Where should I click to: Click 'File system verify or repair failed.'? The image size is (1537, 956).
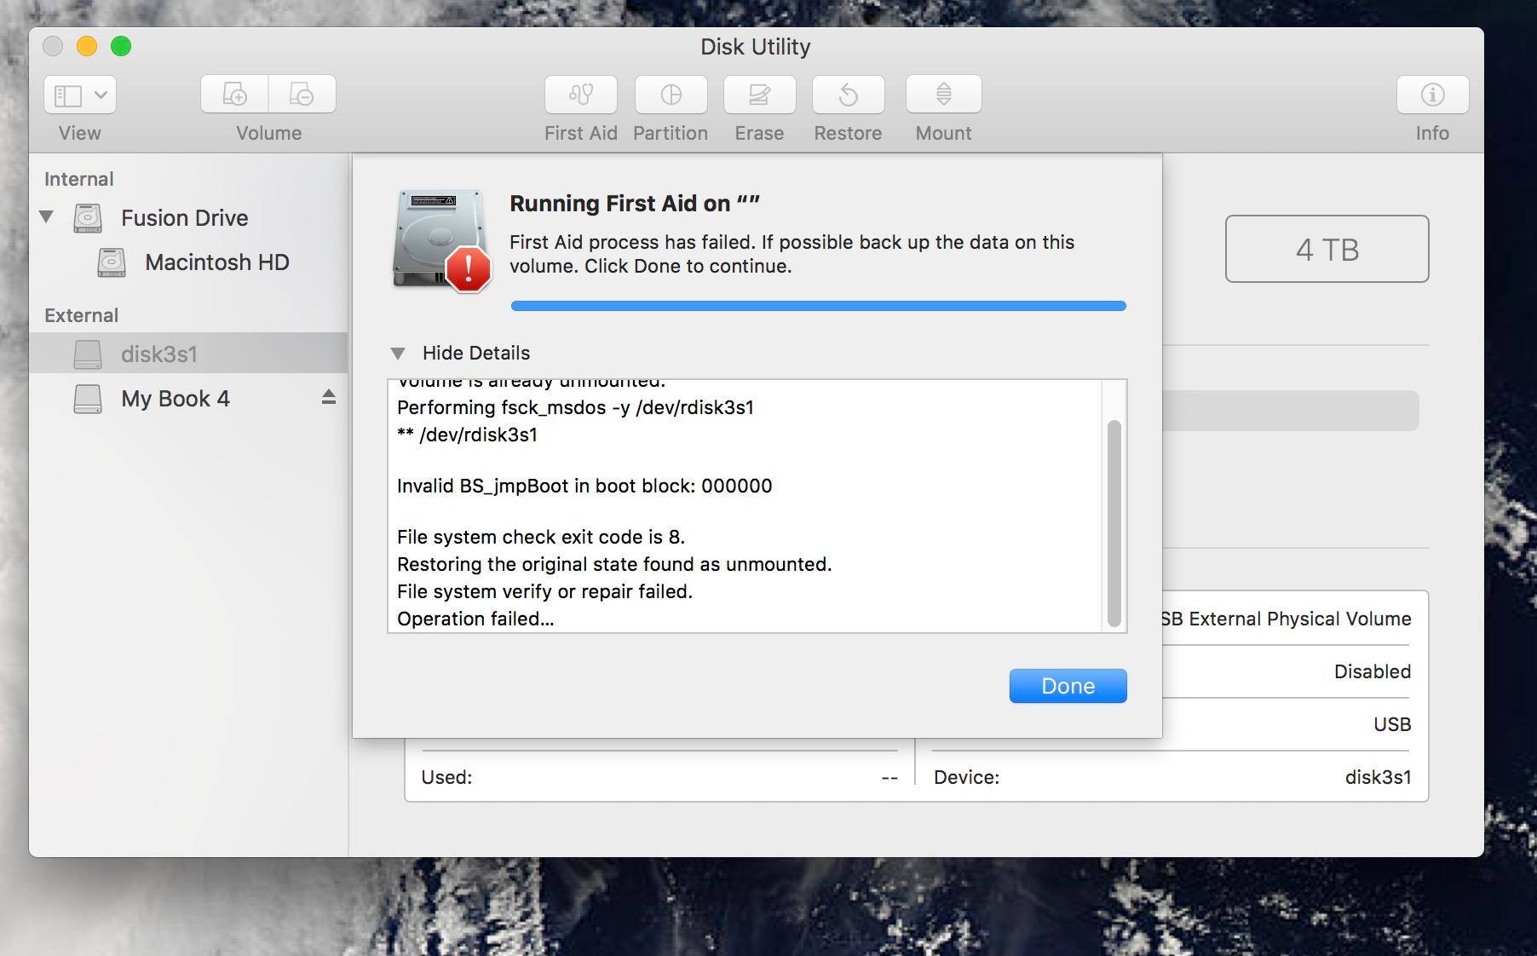[x=544, y=592]
